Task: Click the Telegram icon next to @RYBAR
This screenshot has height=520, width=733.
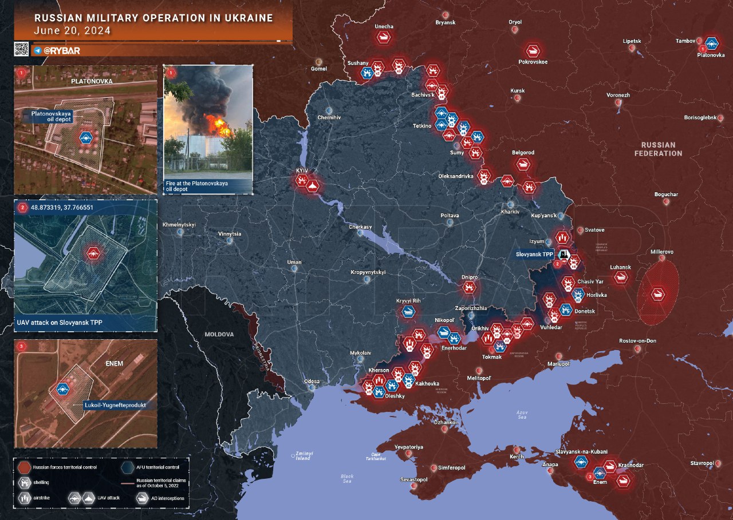Action: pos(38,50)
